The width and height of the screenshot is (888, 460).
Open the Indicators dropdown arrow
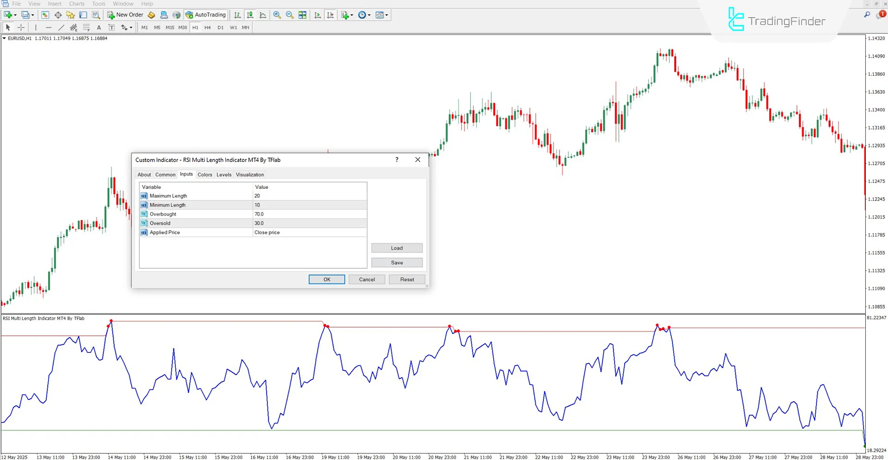(x=351, y=15)
